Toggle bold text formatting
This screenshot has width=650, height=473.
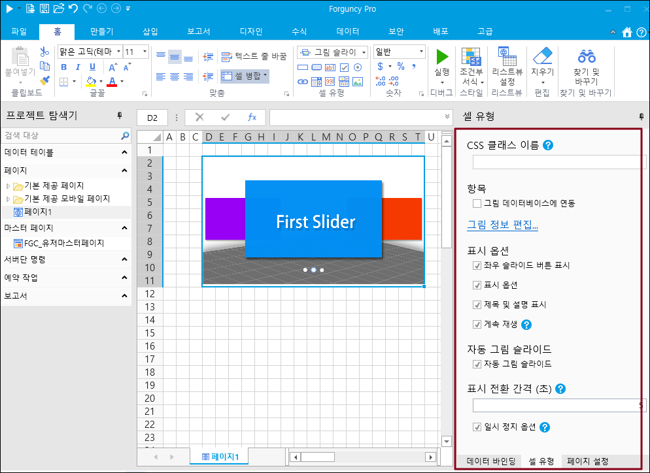(63, 67)
